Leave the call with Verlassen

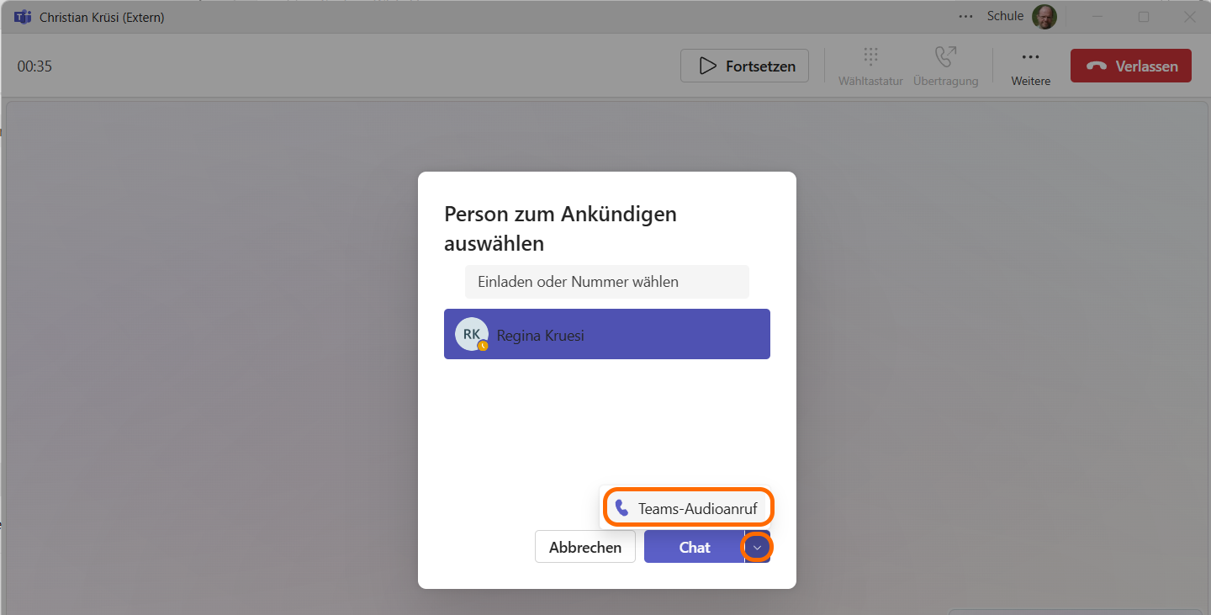pyautogui.click(x=1130, y=66)
